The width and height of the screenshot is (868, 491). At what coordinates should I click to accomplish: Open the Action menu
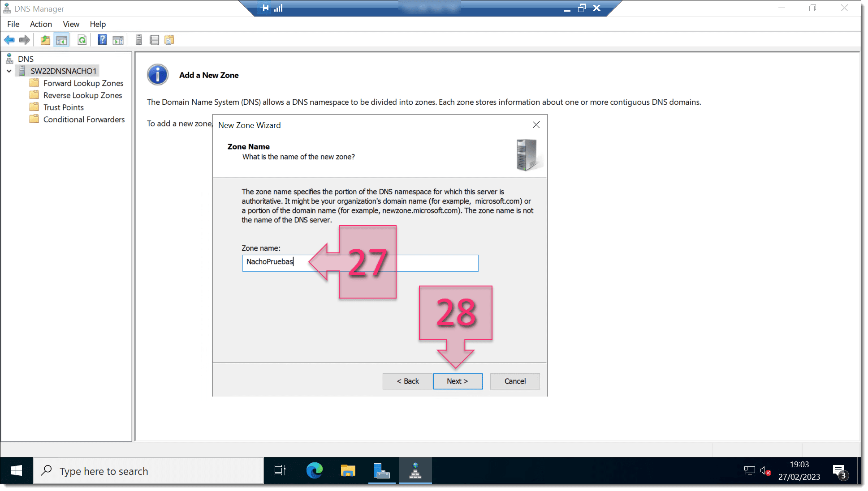[40, 24]
